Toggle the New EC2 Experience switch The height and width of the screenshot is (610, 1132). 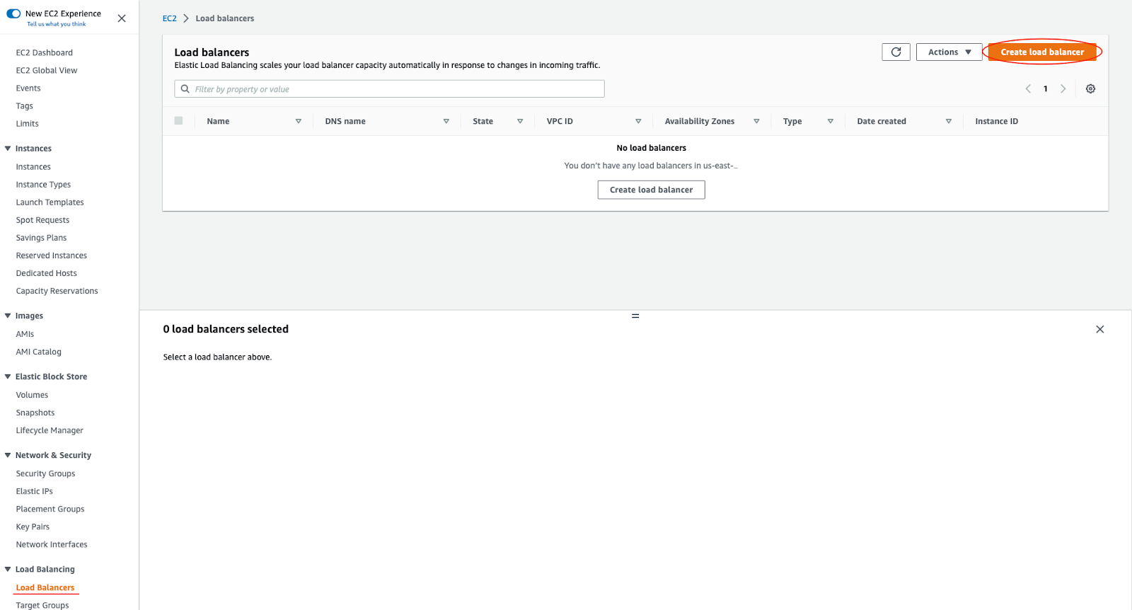point(13,13)
